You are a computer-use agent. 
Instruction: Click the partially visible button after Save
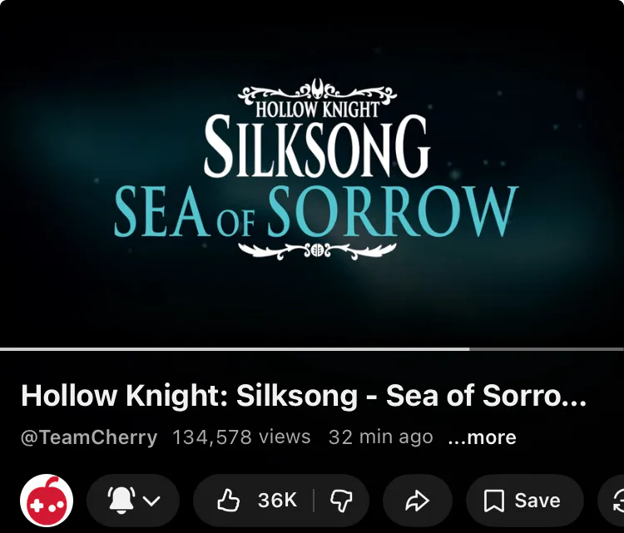click(x=612, y=501)
